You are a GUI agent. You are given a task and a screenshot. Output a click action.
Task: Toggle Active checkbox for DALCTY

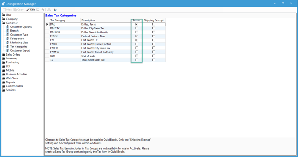136,28
